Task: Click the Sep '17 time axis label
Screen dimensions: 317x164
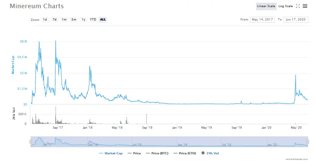Action: tap(58, 127)
